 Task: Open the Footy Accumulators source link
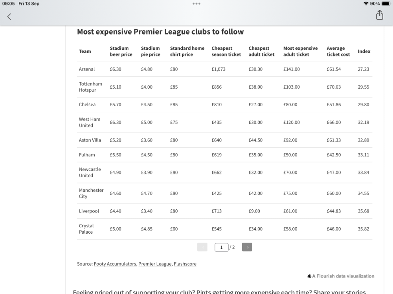pyautogui.click(x=115, y=264)
